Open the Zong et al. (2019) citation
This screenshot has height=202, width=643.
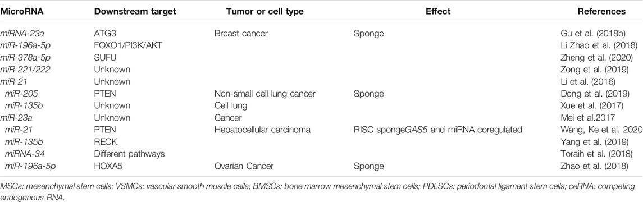click(586, 70)
